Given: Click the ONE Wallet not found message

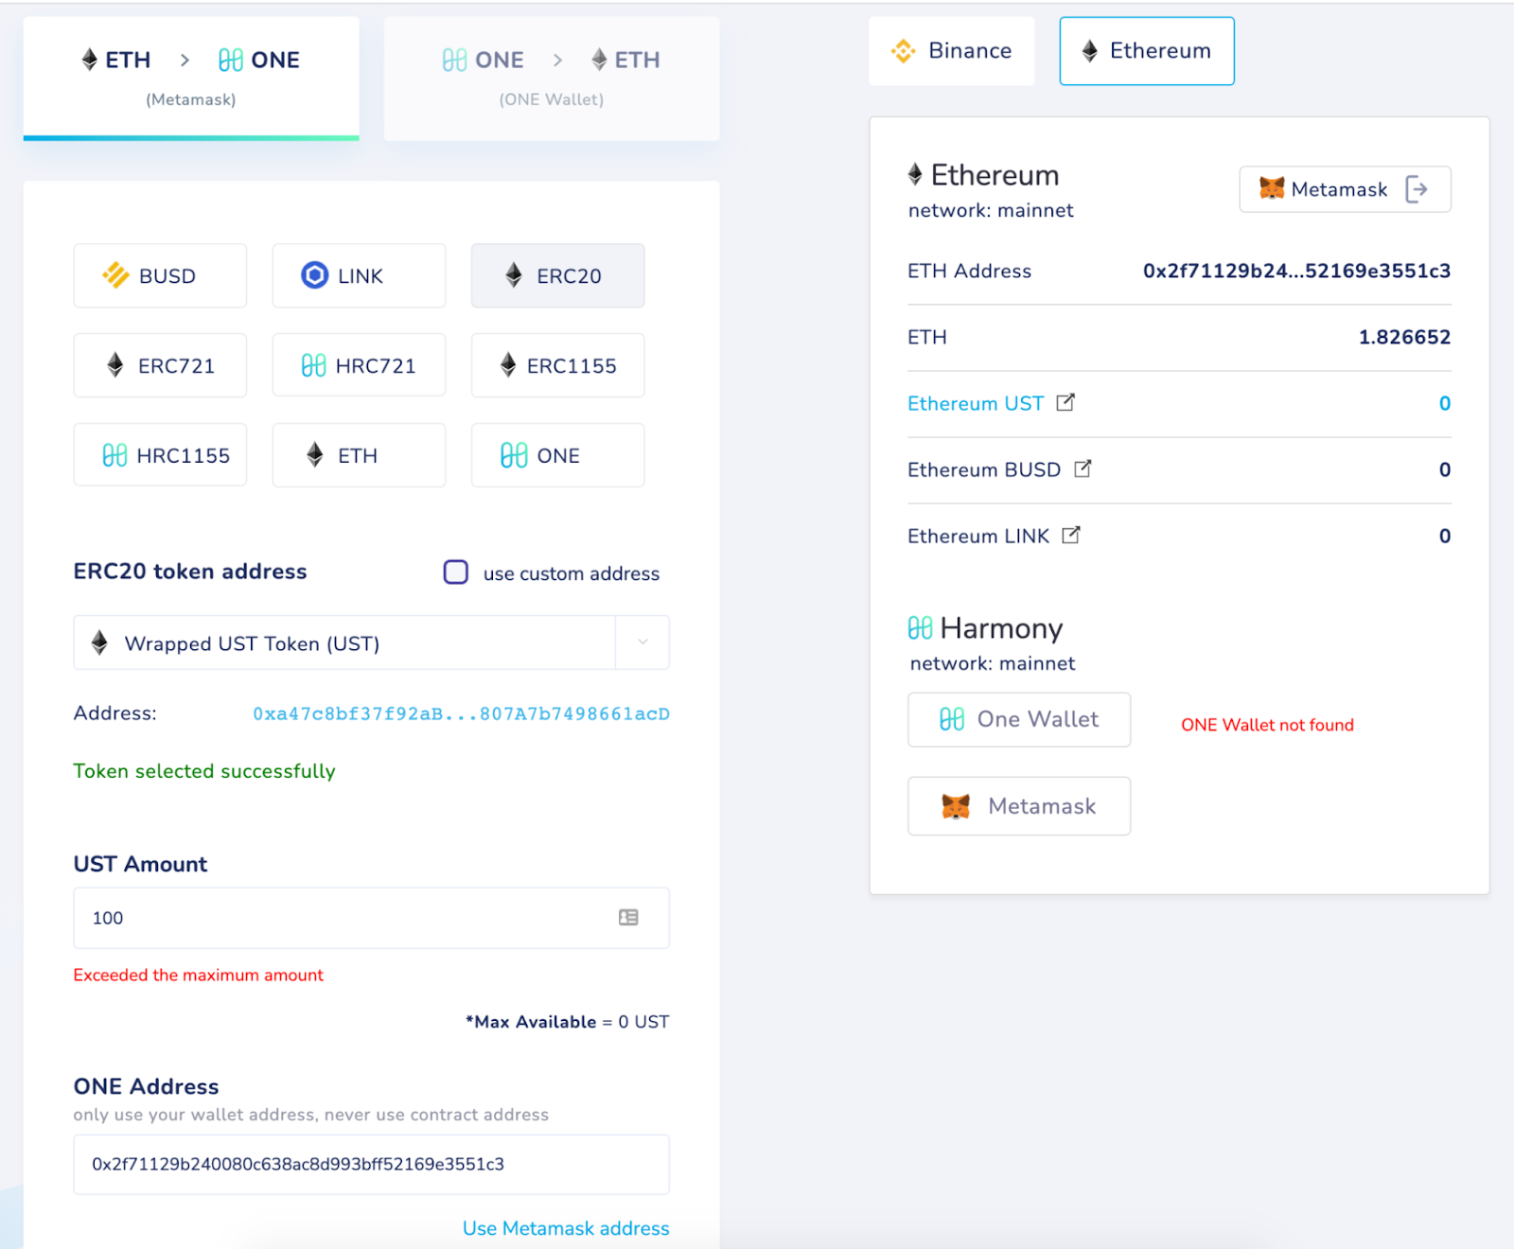Looking at the screenshot, I should pyautogui.click(x=1267, y=725).
